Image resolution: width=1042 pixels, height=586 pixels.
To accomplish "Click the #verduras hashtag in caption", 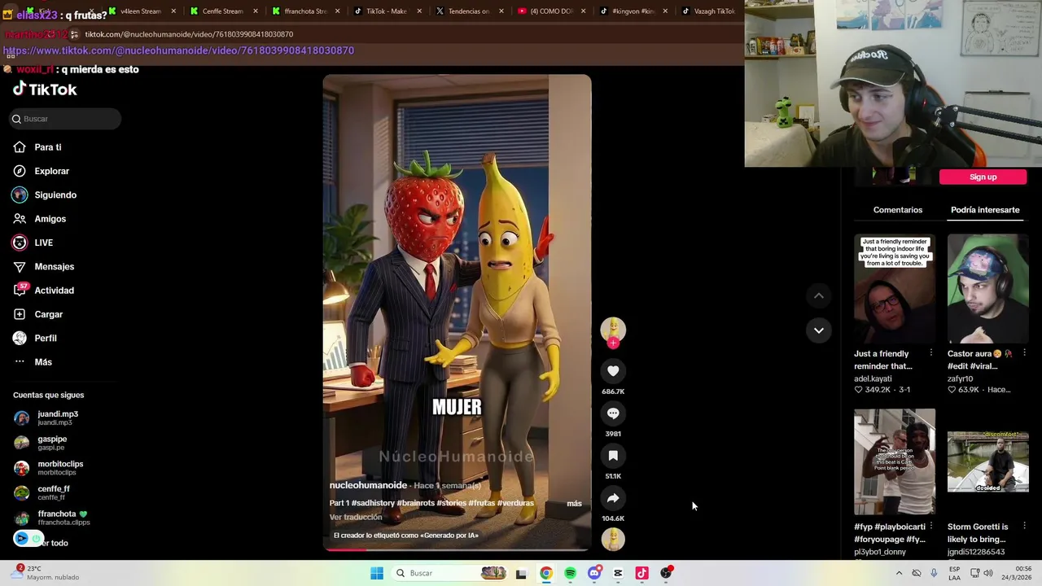I will tap(515, 503).
